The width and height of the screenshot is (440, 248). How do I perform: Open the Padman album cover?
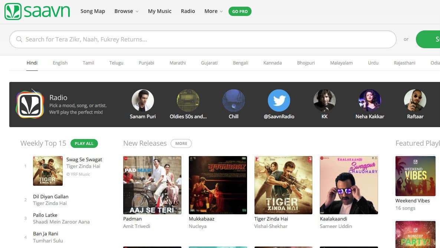click(152, 185)
